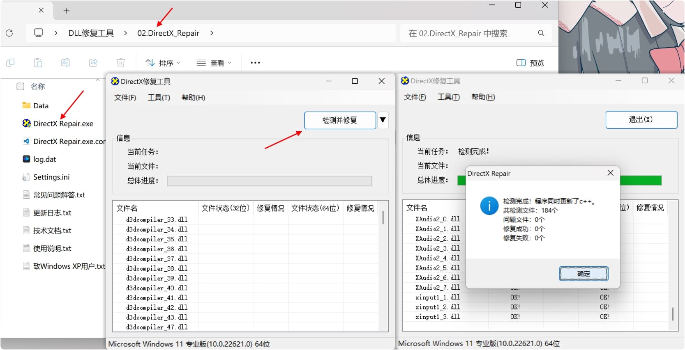Click the share icon in Explorer toolbar
The image size is (685, 350).
(93, 63)
